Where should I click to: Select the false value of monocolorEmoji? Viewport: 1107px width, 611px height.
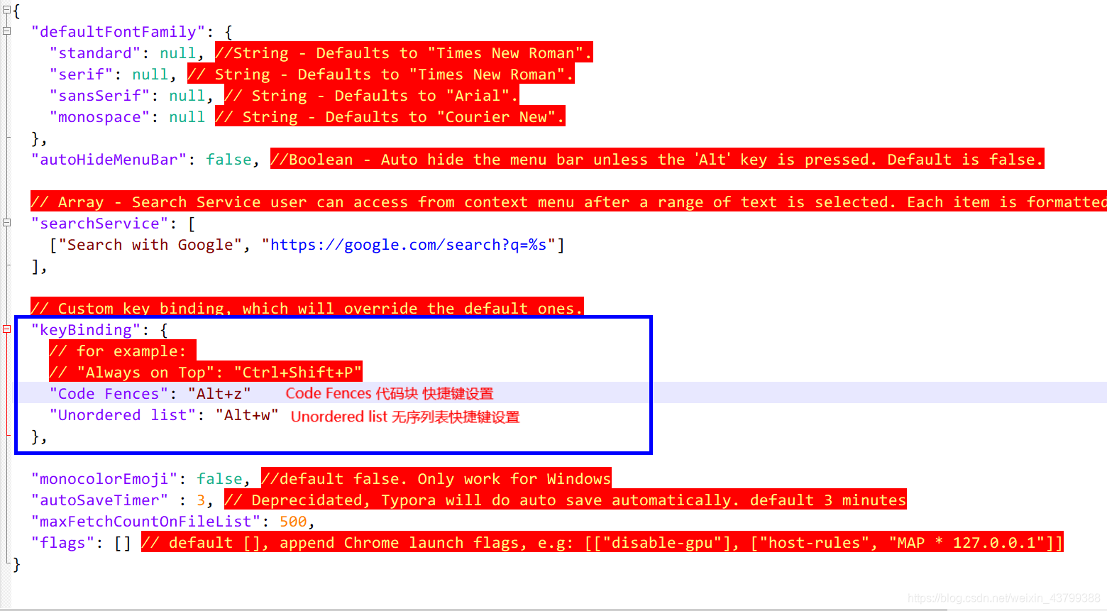(x=219, y=479)
